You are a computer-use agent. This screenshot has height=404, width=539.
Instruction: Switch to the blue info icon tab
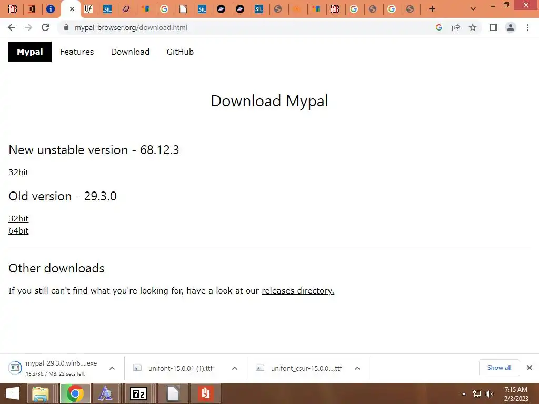[x=51, y=9]
